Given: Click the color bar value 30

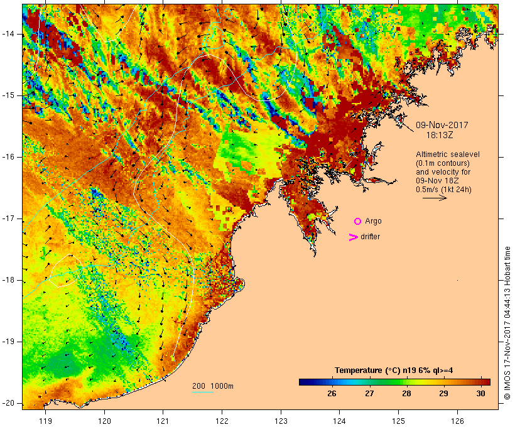Looking at the screenshot, I should (480, 394).
